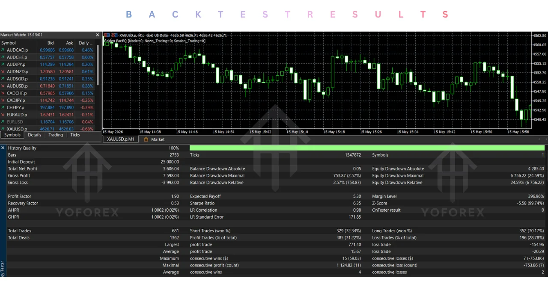Select the AUDNZD.p bid 1.20580

click(47, 71)
